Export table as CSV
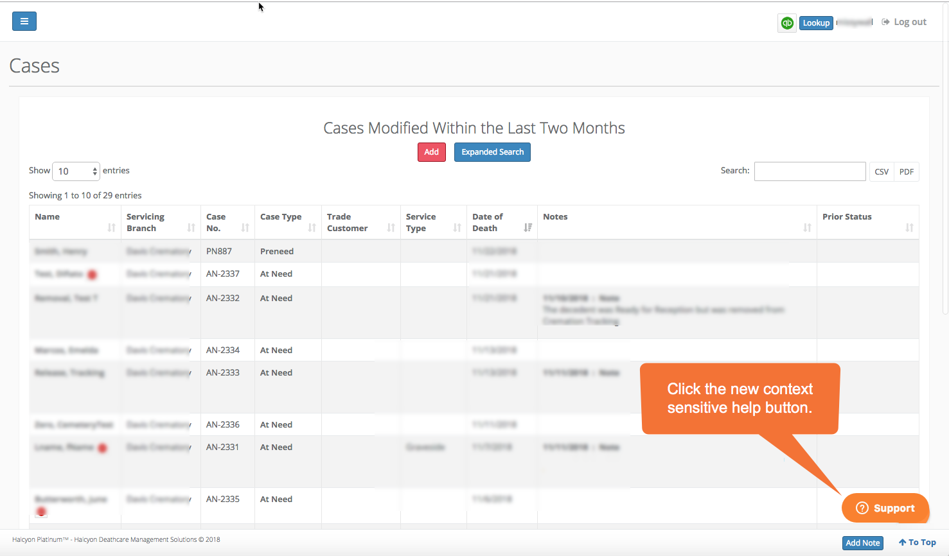The width and height of the screenshot is (949, 556). (x=882, y=171)
